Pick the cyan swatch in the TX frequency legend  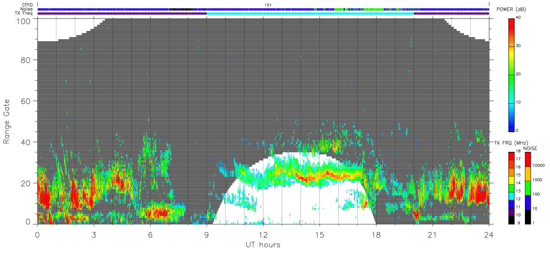(x=511, y=196)
